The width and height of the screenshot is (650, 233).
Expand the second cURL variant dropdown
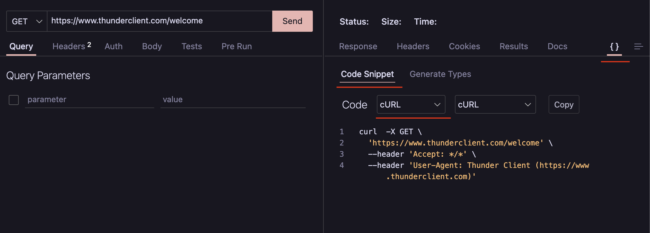495,105
